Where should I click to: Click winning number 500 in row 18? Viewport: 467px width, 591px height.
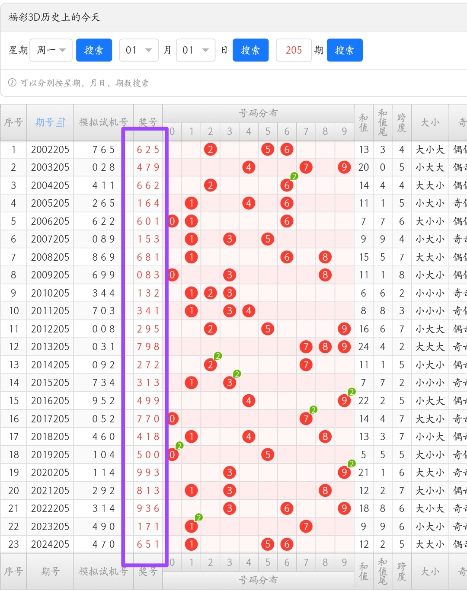tap(148, 455)
